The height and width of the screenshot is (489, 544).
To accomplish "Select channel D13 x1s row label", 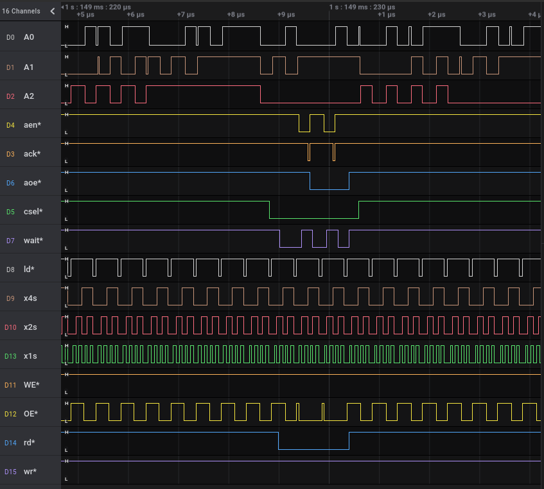I will pyautogui.click(x=31, y=356).
